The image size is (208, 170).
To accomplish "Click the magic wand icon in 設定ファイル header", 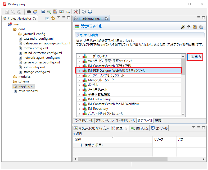I will point(183,27).
